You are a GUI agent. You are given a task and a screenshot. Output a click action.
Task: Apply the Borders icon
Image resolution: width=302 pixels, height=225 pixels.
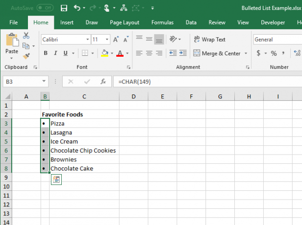(85, 53)
